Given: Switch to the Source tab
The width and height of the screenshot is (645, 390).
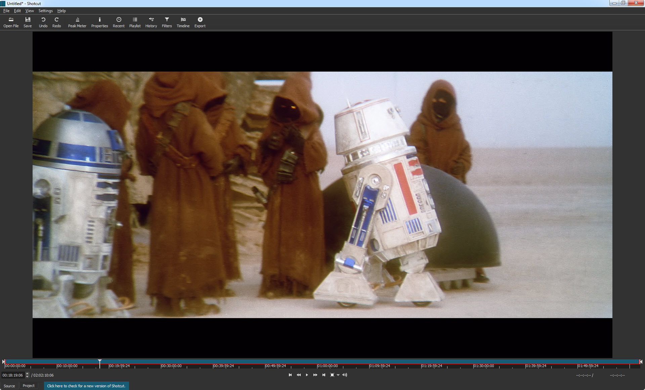Looking at the screenshot, I should pyautogui.click(x=9, y=386).
